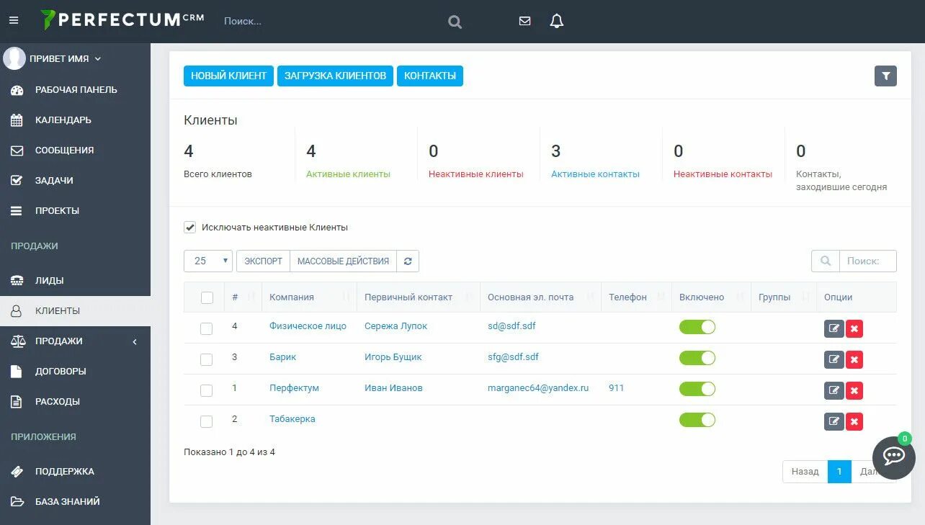Edit the Перфектум client row

pos(834,390)
